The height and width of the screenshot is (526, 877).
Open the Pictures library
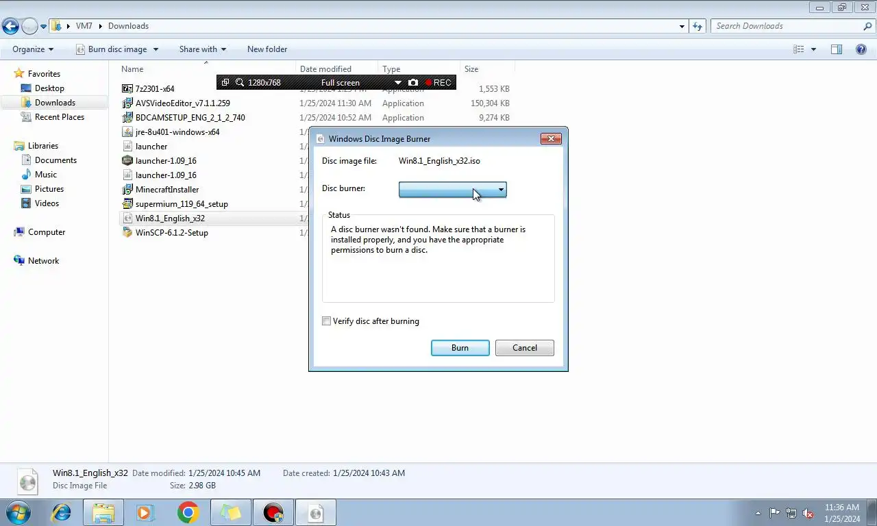[49, 189]
